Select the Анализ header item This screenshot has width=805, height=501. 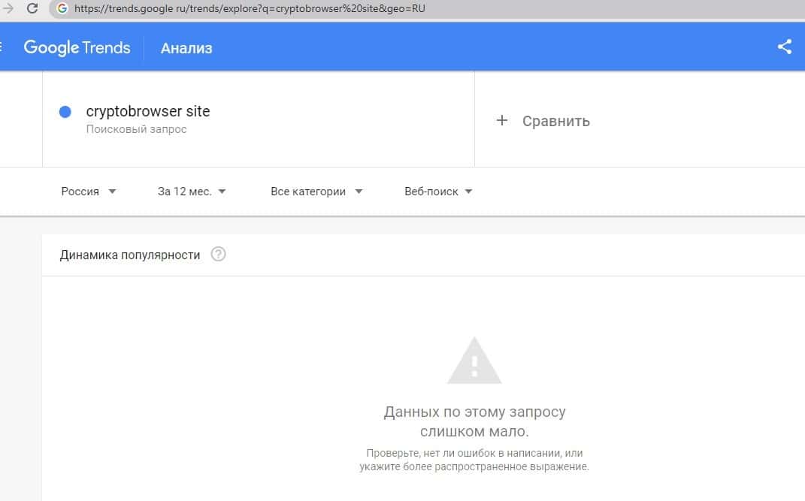[186, 48]
